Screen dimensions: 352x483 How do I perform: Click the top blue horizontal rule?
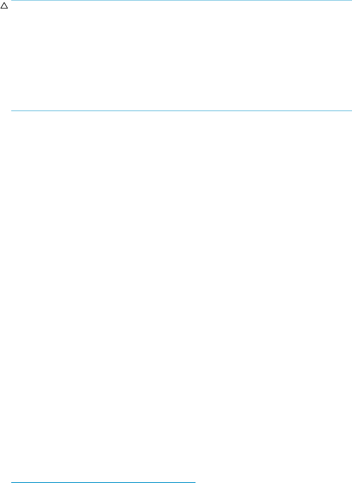coord(182,0)
